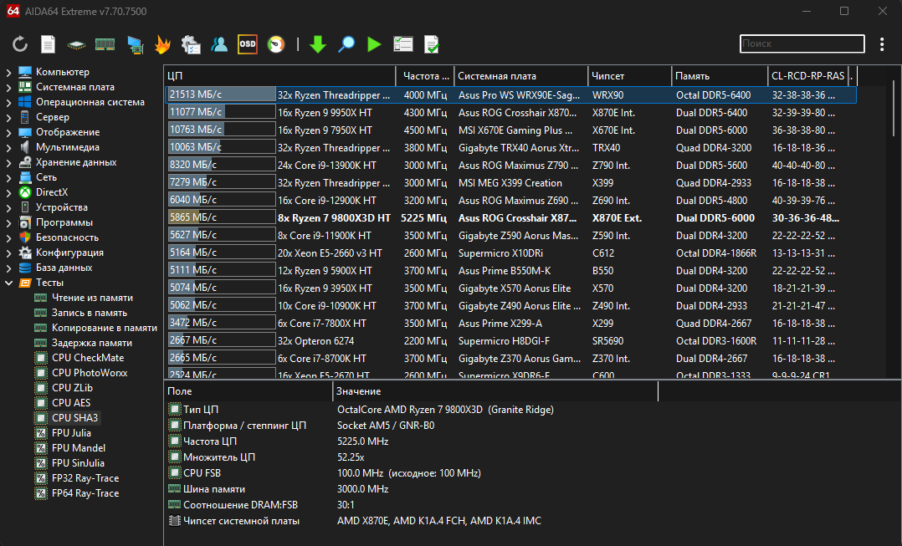This screenshot has height=546, width=902.
Task: Sort by the Память column header
Action: [720, 76]
